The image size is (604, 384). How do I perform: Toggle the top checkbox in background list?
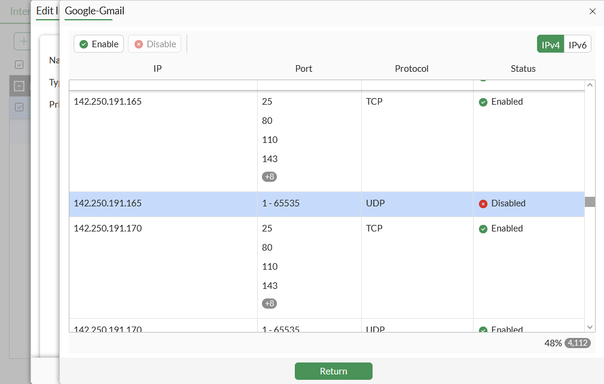point(19,65)
